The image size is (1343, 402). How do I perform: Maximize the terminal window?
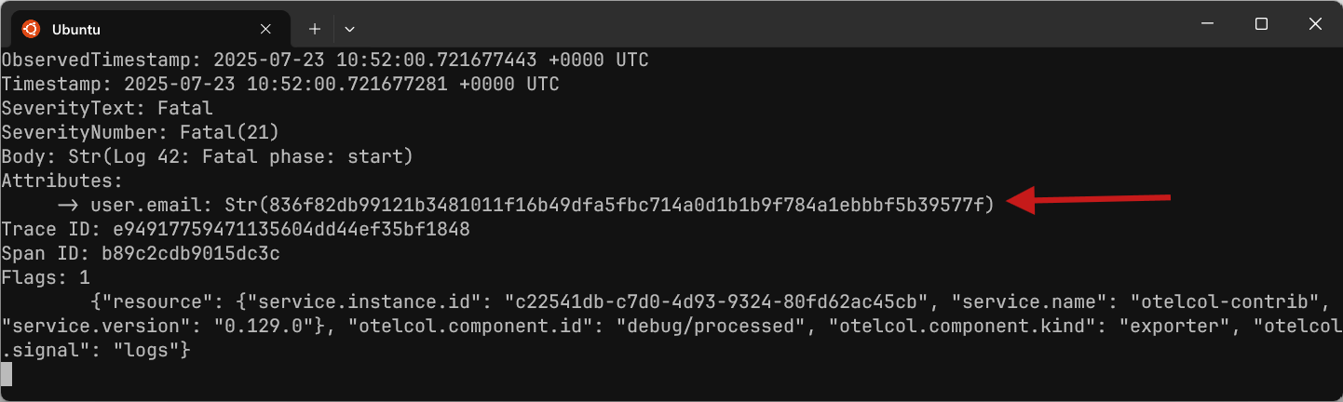point(1261,24)
